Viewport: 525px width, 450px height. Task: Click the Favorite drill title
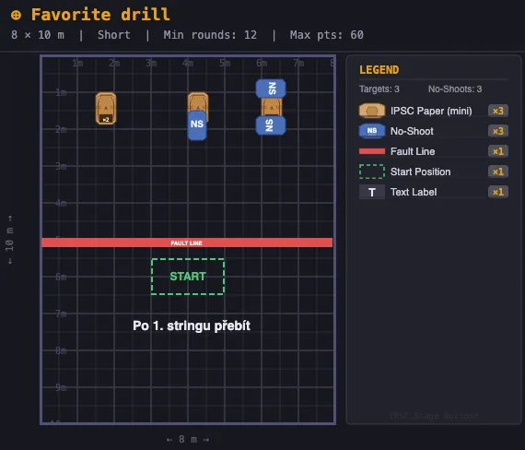100,15
